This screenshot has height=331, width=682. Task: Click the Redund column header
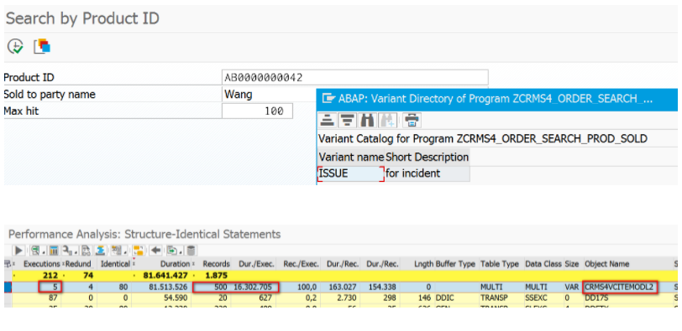point(78,264)
